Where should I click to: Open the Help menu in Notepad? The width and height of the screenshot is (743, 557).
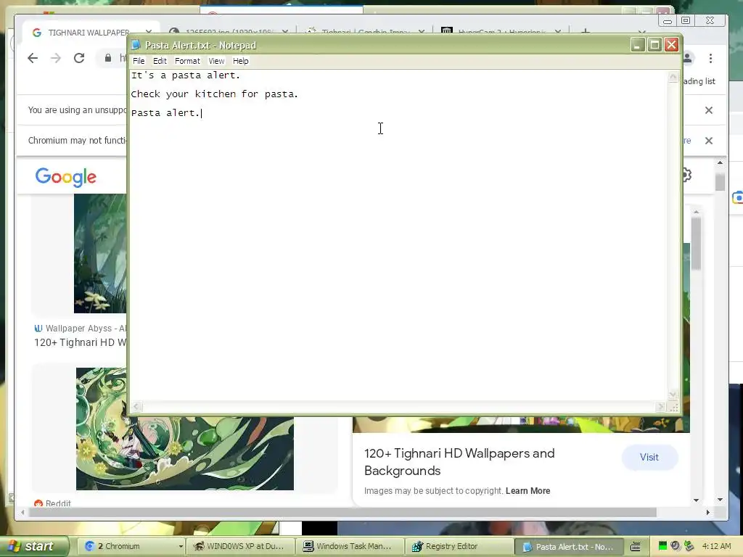[x=240, y=61]
